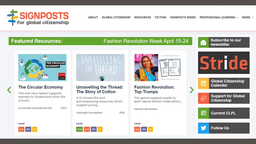
Task: Click the Economist Educational Fdn. source text
Action: 35,108
